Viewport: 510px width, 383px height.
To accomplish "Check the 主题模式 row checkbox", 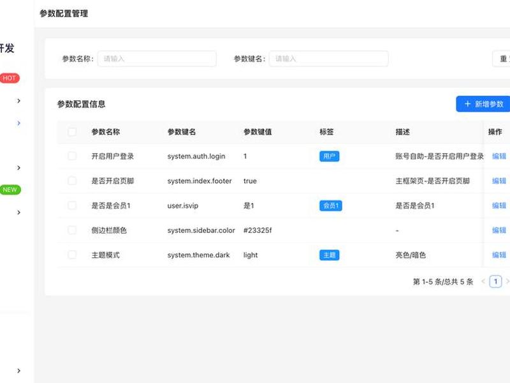I will point(72,255).
